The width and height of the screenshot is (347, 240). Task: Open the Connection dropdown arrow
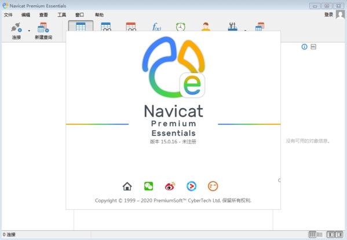[29, 31]
